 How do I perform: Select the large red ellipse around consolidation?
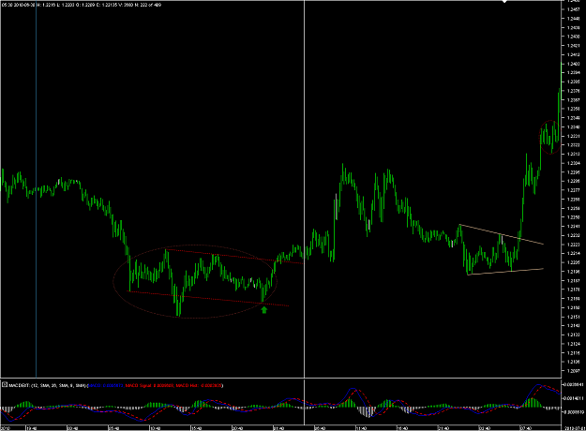195,281
